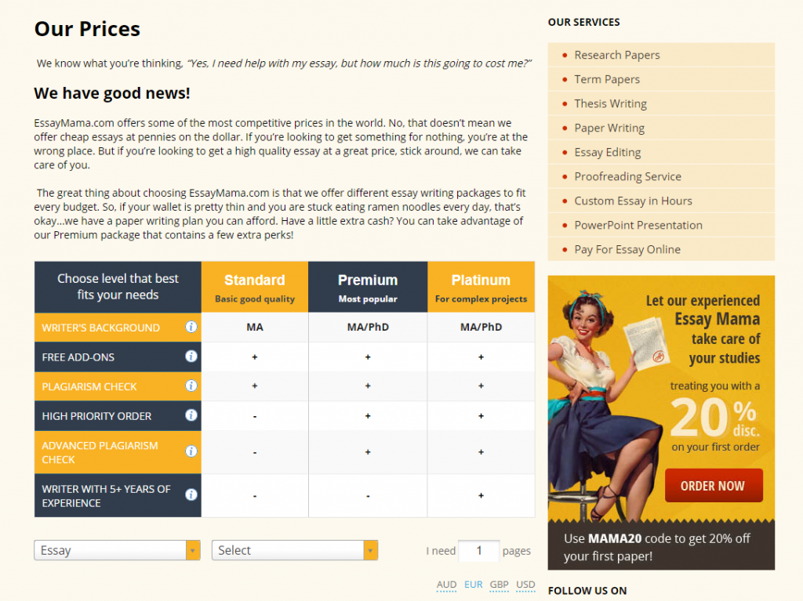Visit Essay Editing service page
803x601 pixels.
coord(608,152)
